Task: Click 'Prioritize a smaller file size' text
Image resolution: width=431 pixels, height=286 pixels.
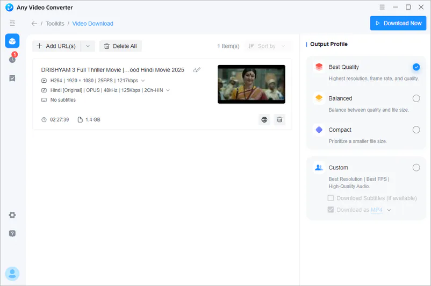Action: click(357, 141)
